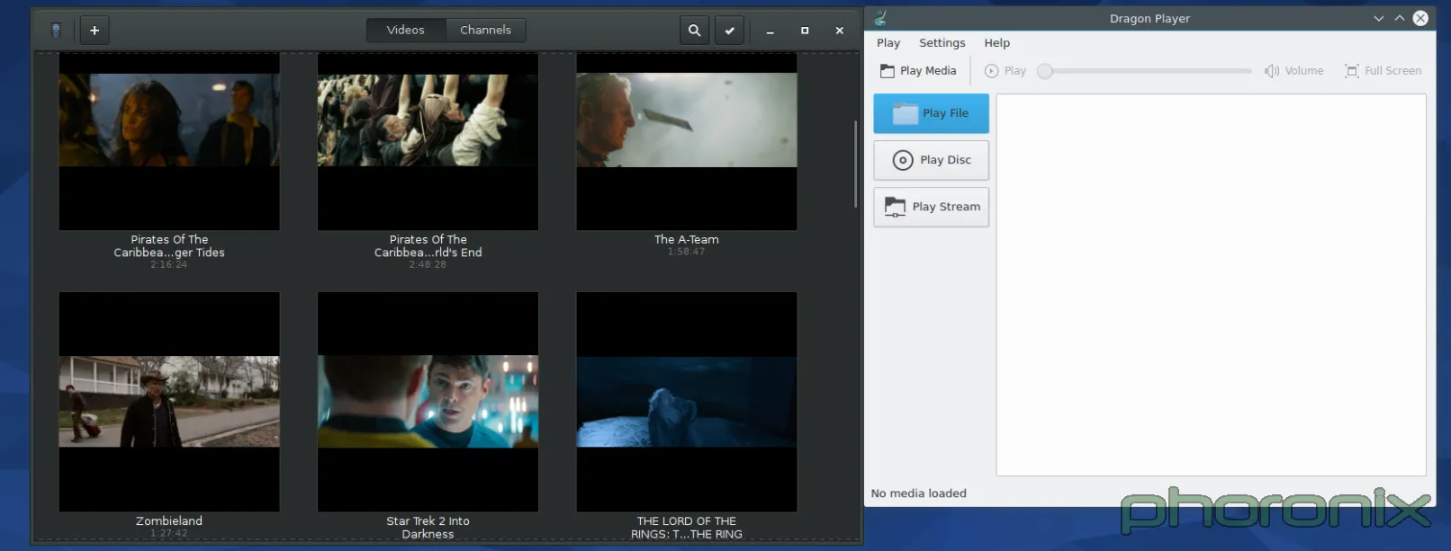
Task: Click the add video plus icon
Action: [95, 31]
